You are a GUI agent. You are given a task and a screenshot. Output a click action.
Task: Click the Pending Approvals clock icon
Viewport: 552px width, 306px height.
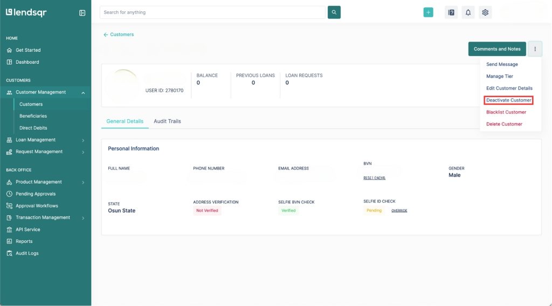[x=10, y=194]
